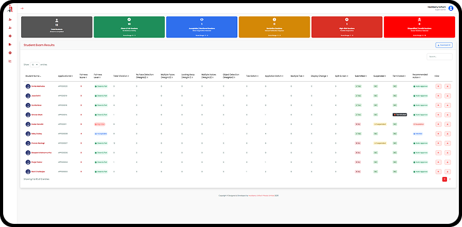Sort by the Multiple Tab column

tap(297, 76)
